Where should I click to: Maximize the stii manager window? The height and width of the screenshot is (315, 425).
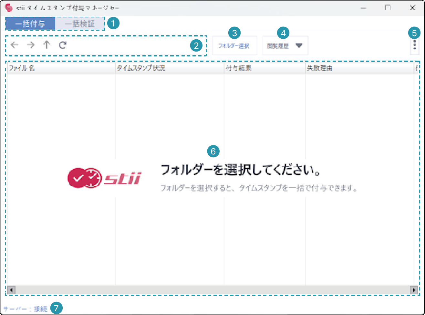click(388, 8)
